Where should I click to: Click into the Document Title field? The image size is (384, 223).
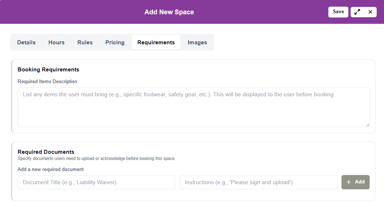coord(96,182)
